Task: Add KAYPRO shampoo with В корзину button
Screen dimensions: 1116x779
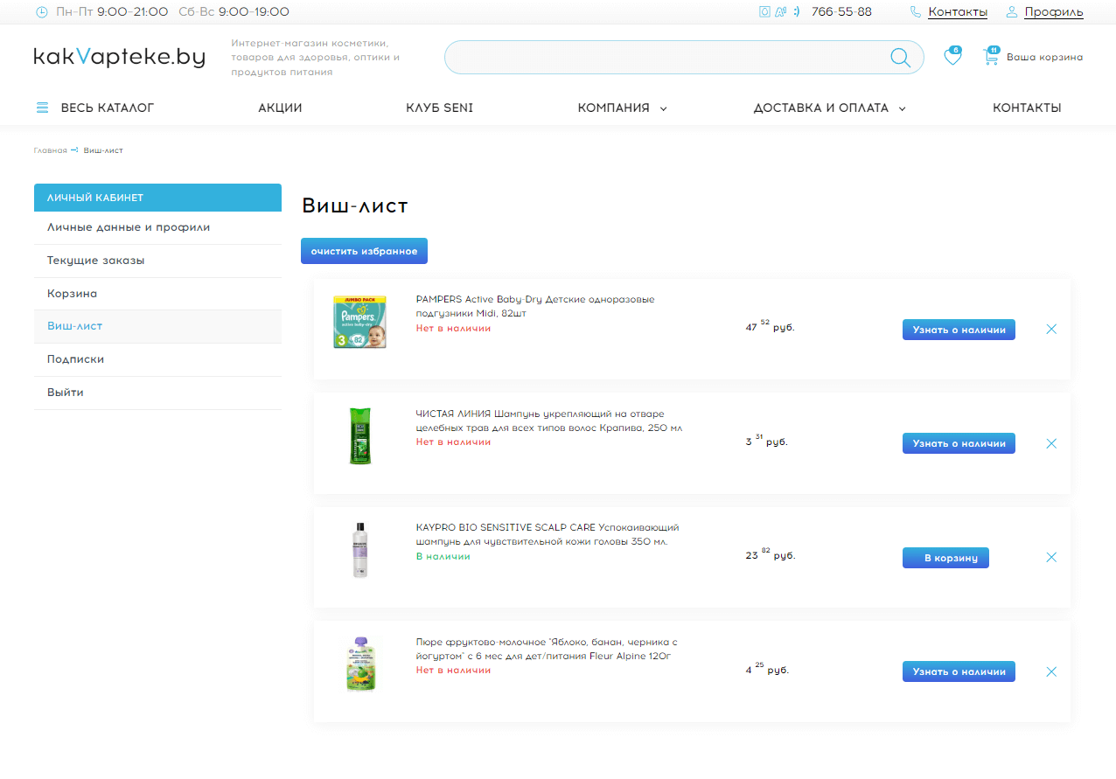Action: pos(945,558)
